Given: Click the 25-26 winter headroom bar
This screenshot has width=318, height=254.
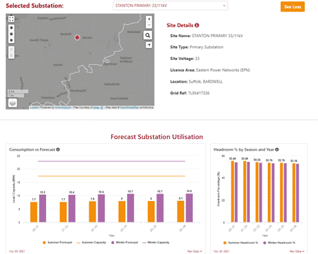Looking at the screenshot, I should click(x=297, y=193).
